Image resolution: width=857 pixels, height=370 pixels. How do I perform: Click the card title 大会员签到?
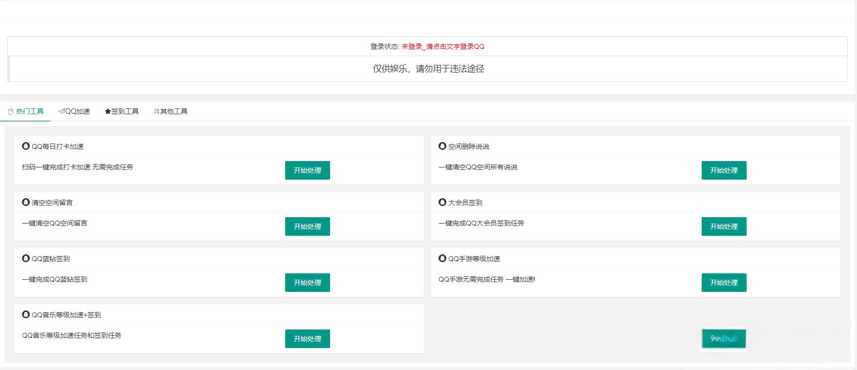tap(465, 203)
